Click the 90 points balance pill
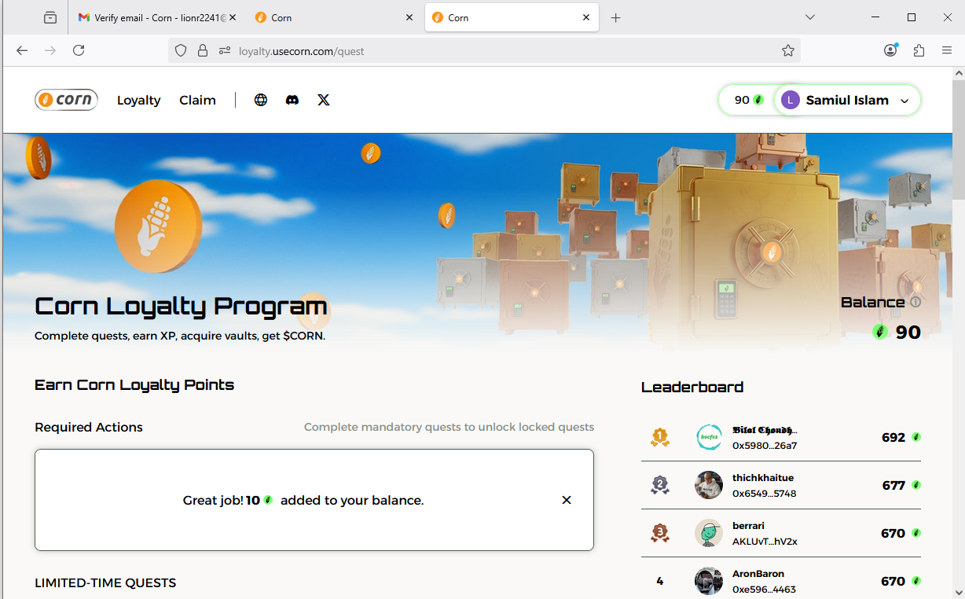This screenshot has height=599, width=965. coord(748,100)
